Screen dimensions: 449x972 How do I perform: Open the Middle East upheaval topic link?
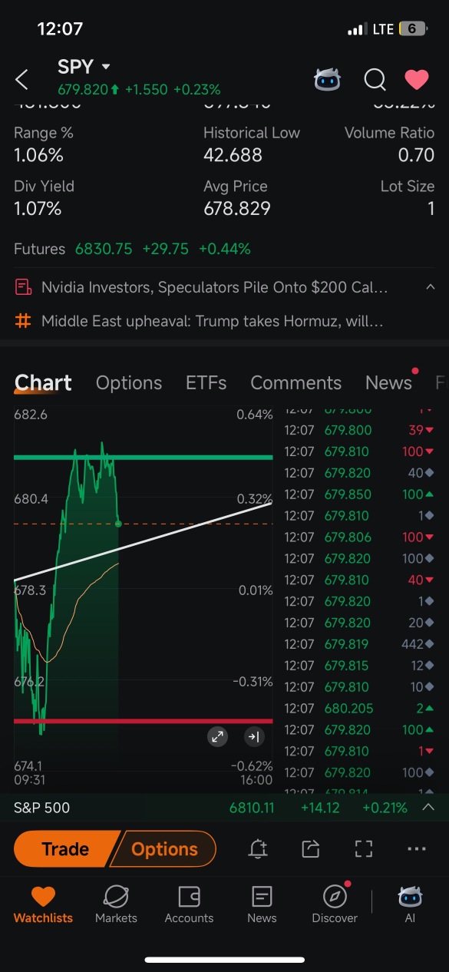212,321
